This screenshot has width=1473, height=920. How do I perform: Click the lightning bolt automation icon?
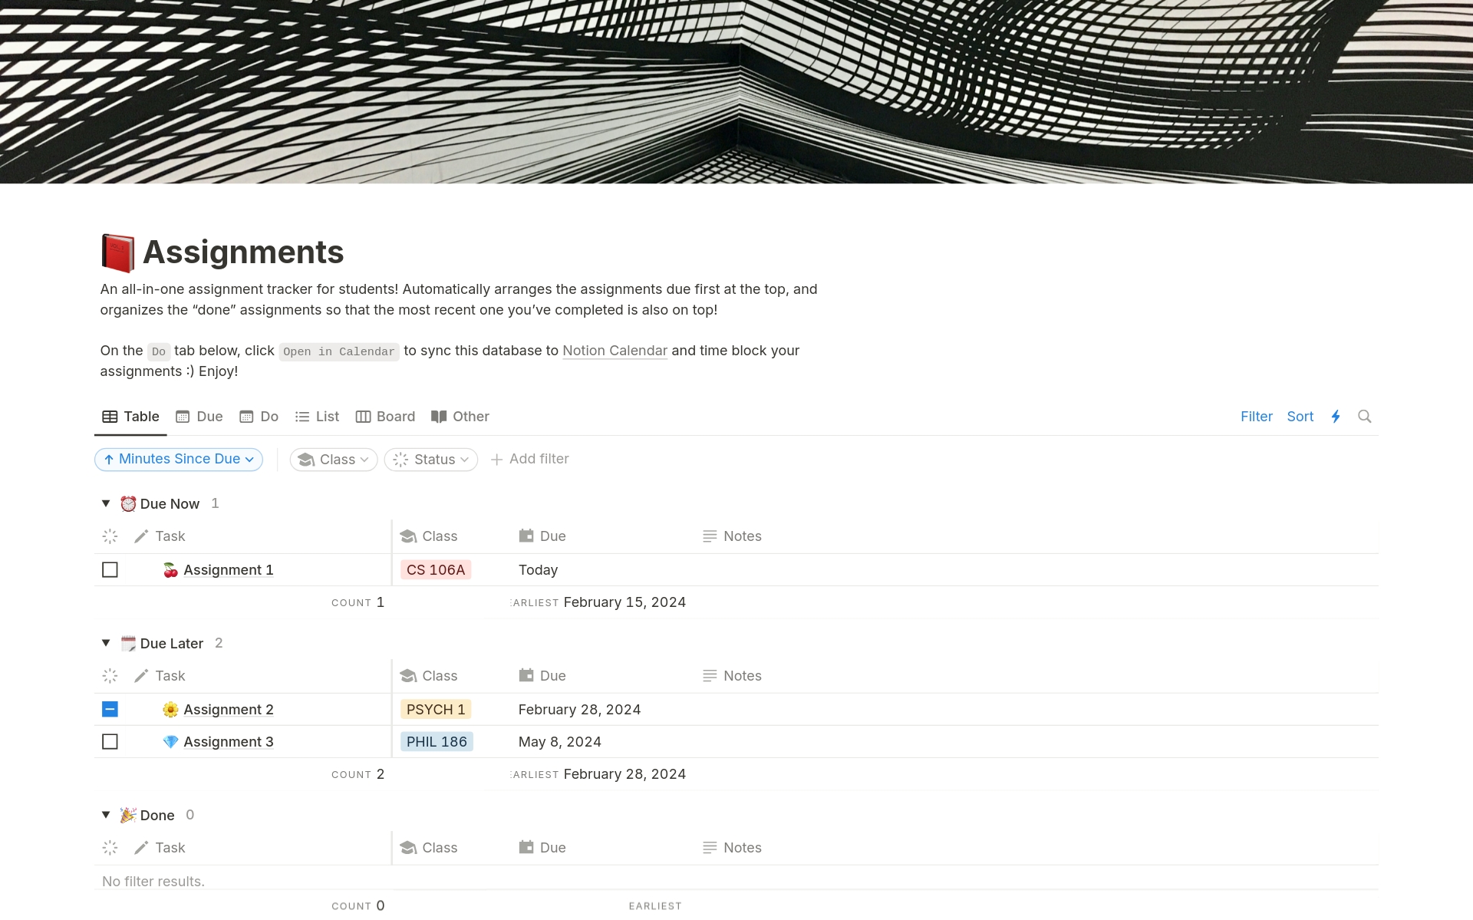(x=1335, y=415)
